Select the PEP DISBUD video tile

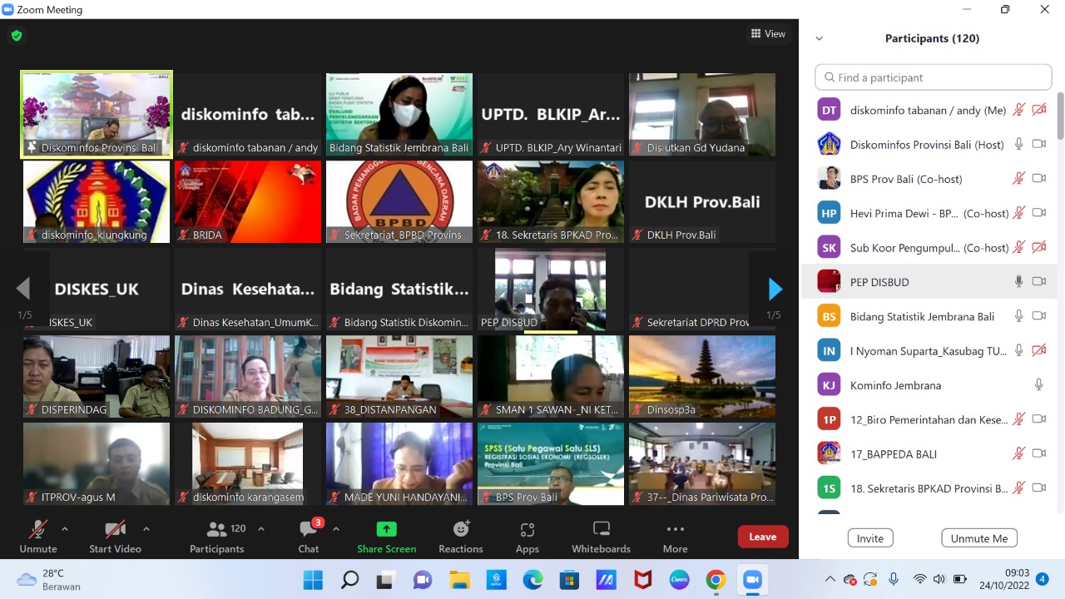(551, 289)
